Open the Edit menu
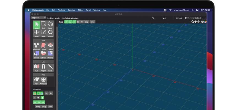 [54, 10]
